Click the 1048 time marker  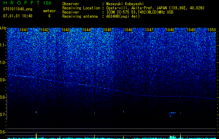pos(170,30)
